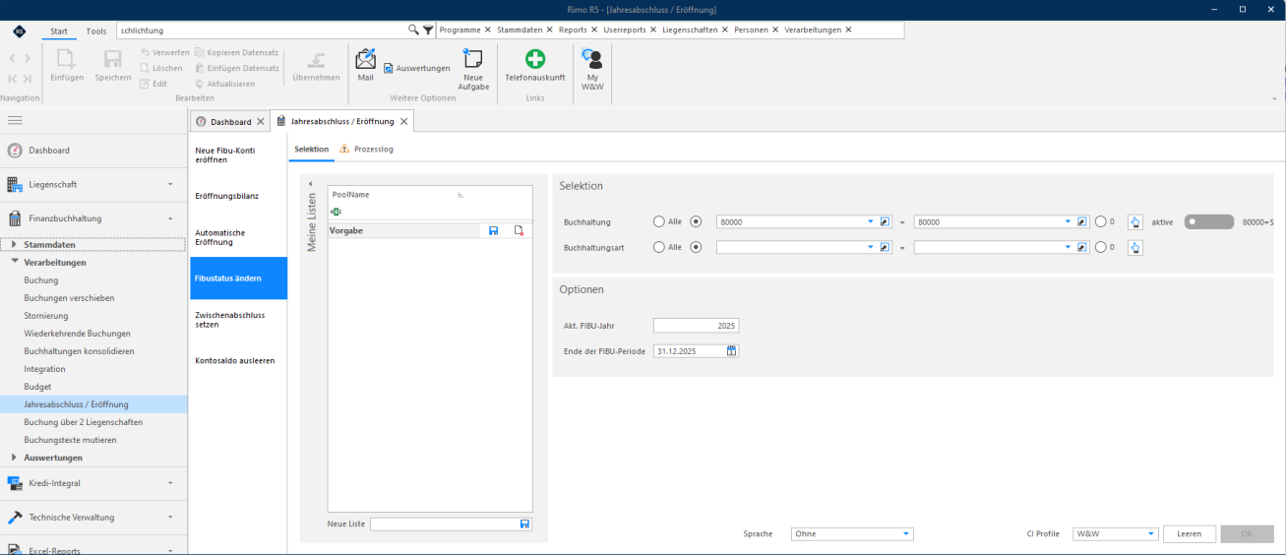The width and height of the screenshot is (1286, 555).
Task: Click the Speichern floppy icon
Action: click(113, 59)
